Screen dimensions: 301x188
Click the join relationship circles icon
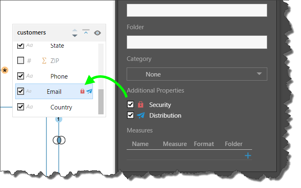[59, 140]
